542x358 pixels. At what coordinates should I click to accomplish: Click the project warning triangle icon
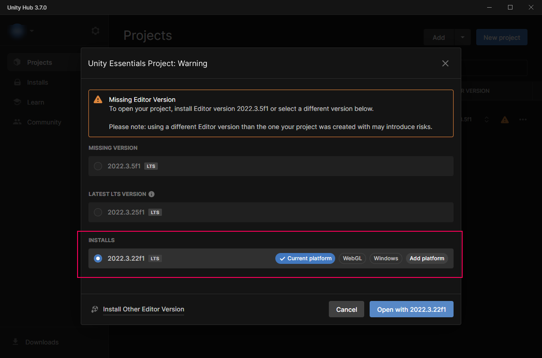click(x=504, y=120)
